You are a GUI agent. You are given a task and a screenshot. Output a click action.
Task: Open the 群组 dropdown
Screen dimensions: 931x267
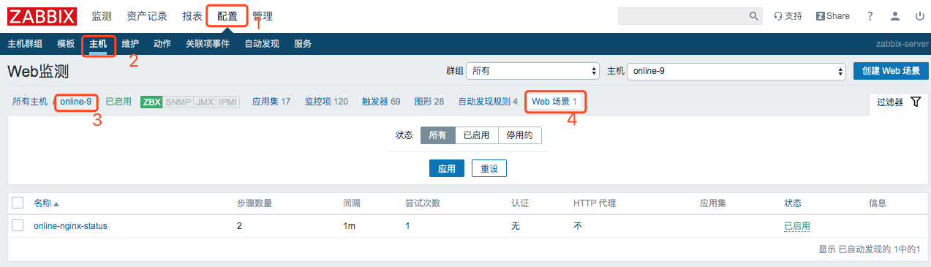(532, 71)
